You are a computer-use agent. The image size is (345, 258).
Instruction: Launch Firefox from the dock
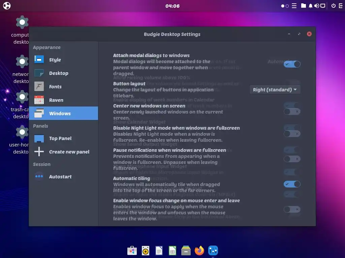coord(199,251)
